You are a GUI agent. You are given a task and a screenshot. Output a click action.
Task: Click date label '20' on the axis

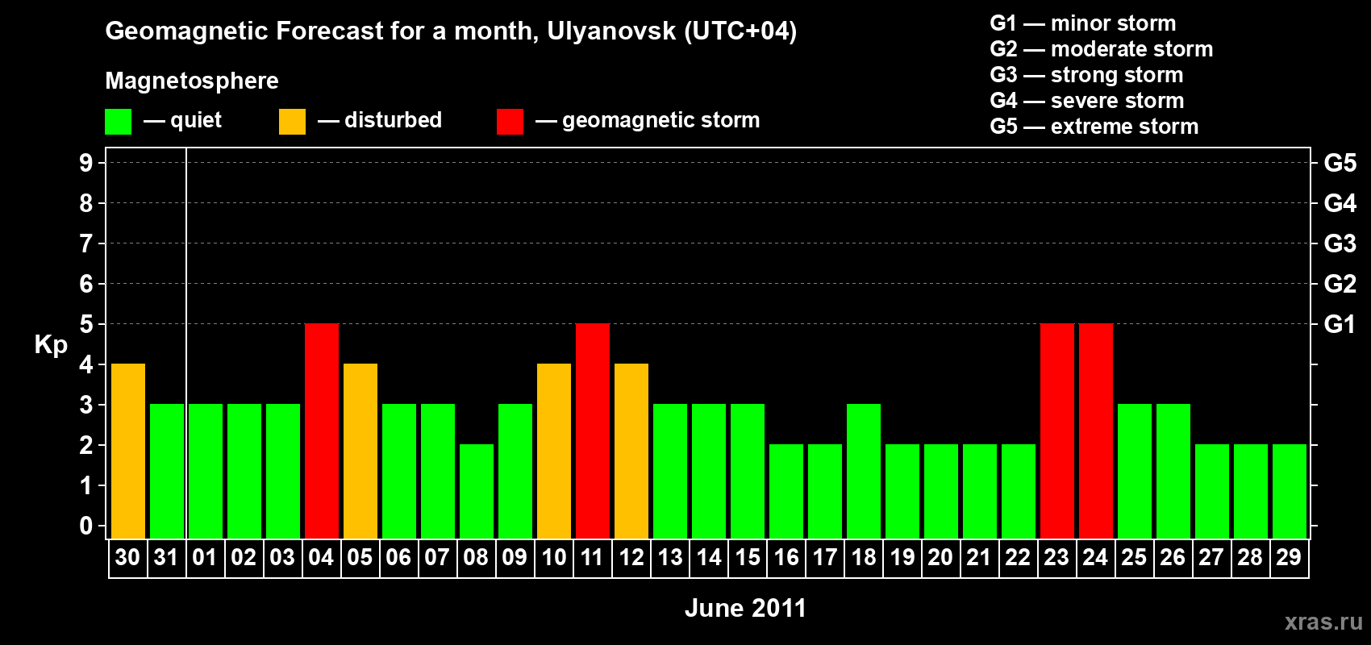click(x=940, y=558)
